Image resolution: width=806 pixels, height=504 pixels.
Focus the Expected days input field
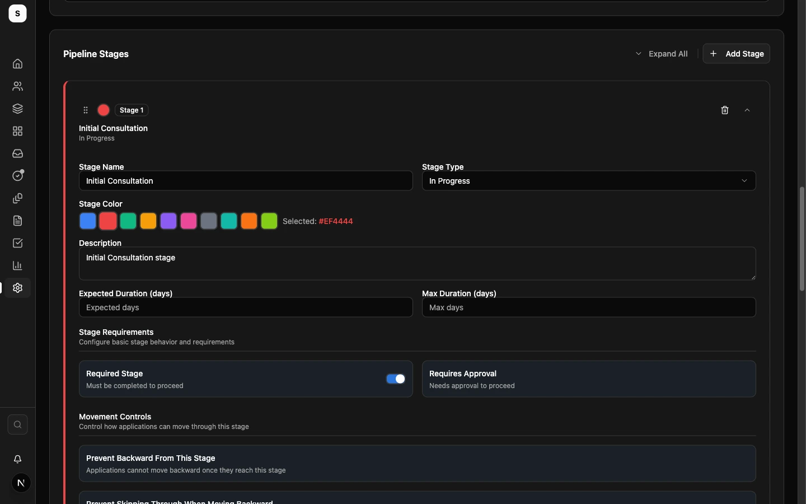pos(246,307)
